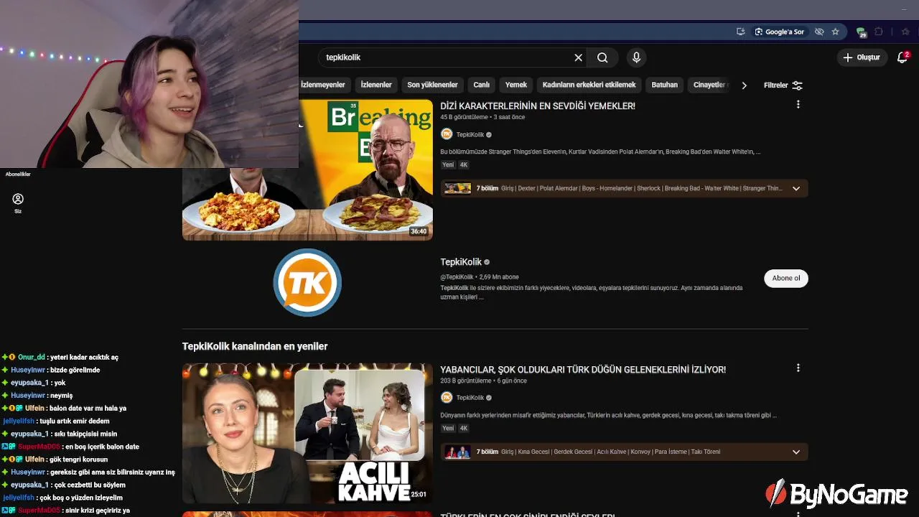Select the Yemek filter chip
Screen dimensions: 919x517
tap(516, 85)
